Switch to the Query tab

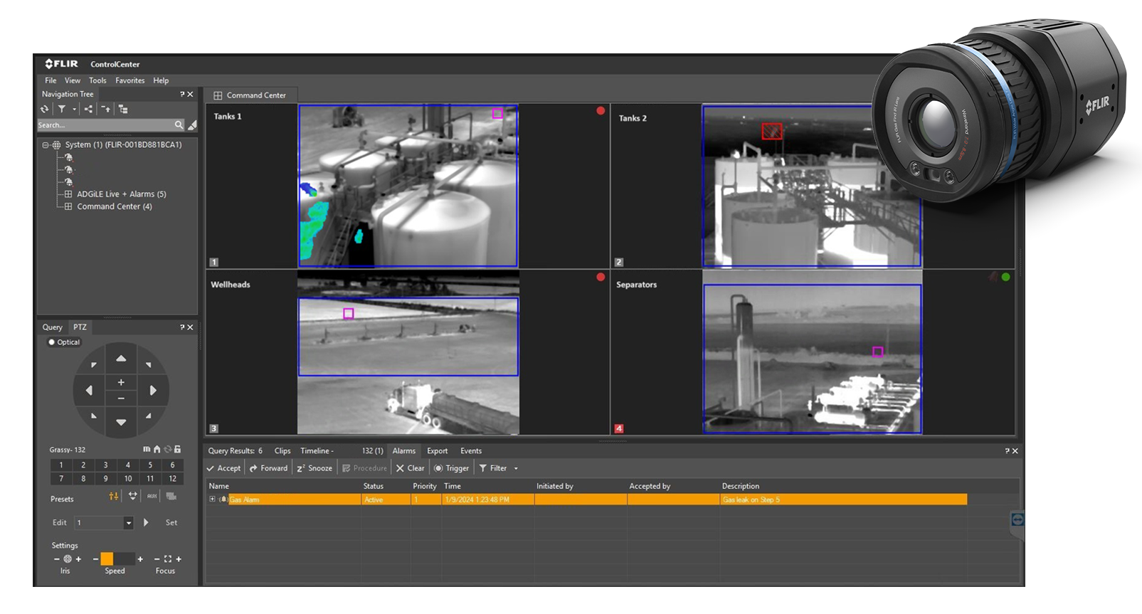53,327
